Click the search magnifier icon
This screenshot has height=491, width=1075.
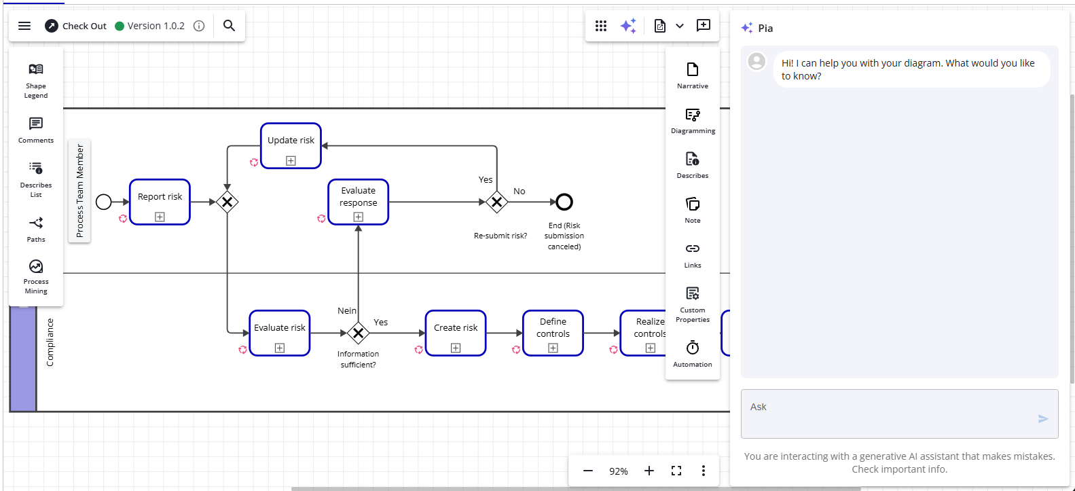pyautogui.click(x=229, y=26)
